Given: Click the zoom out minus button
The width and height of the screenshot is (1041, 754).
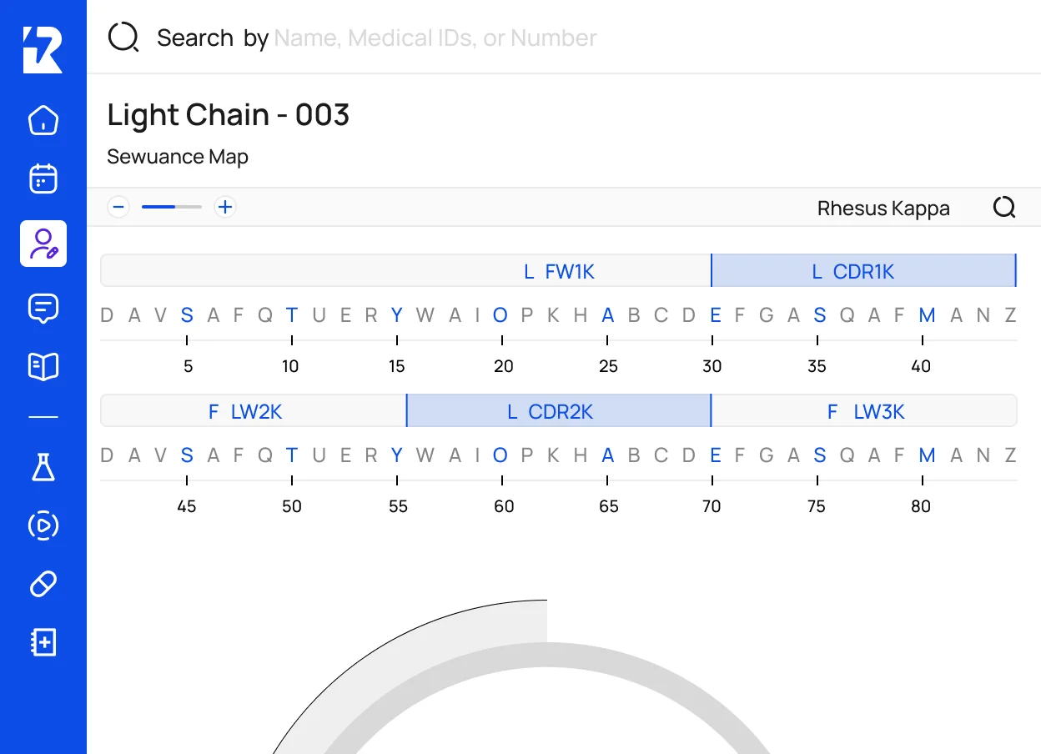Looking at the screenshot, I should pos(118,207).
